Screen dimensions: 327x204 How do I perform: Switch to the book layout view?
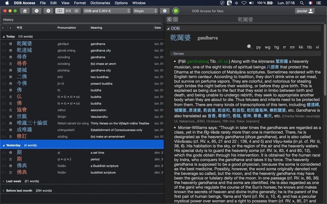point(60,11)
